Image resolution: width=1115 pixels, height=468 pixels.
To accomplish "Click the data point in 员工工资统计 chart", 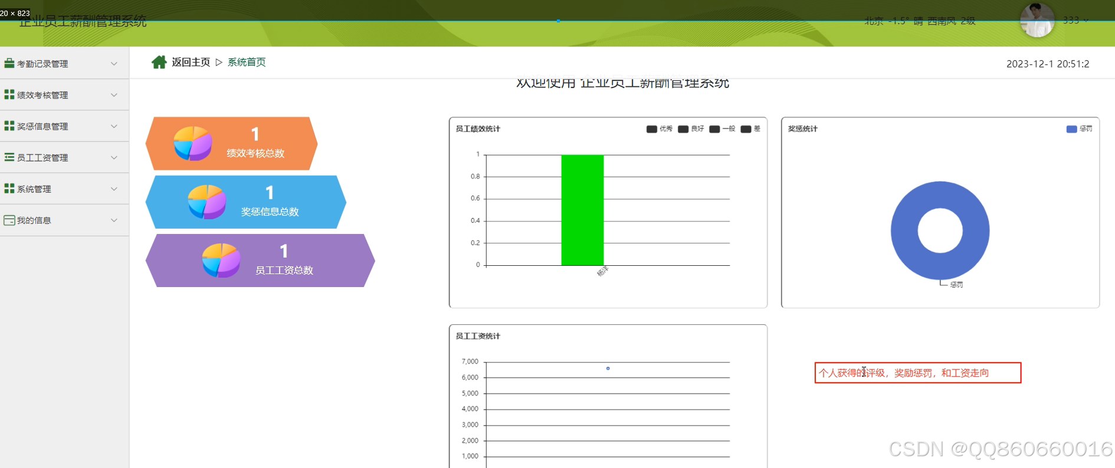I will click(x=608, y=368).
